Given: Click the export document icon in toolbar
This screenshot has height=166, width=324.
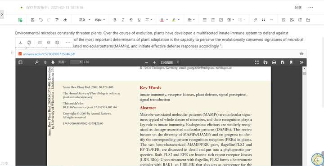Looking at the screenshot, I should (x=292, y=20).
